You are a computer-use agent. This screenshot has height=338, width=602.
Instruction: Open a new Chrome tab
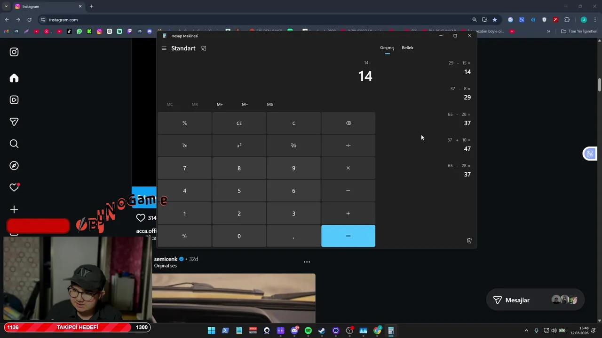(91, 7)
